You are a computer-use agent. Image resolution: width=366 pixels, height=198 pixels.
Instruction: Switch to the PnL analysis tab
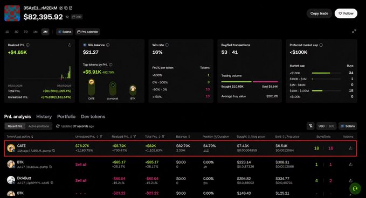[17, 117]
